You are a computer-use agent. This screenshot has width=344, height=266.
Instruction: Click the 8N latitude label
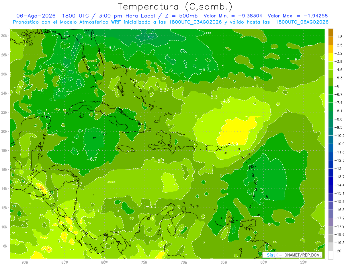click(x=6, y=246)
